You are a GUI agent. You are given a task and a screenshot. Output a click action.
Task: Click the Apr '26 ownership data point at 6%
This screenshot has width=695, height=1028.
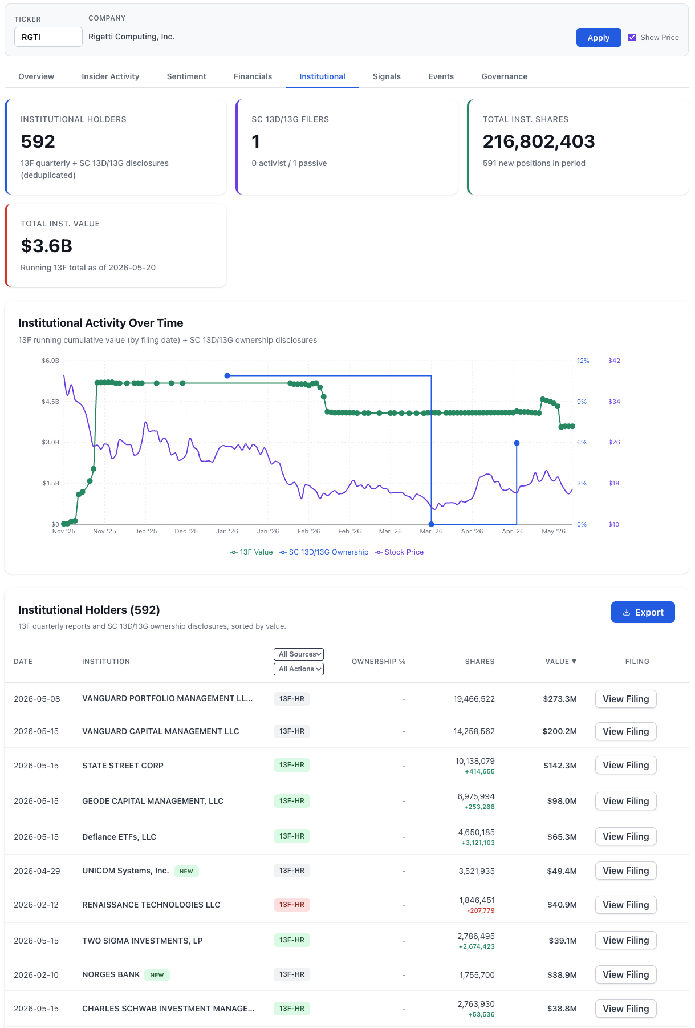(517, 443)
